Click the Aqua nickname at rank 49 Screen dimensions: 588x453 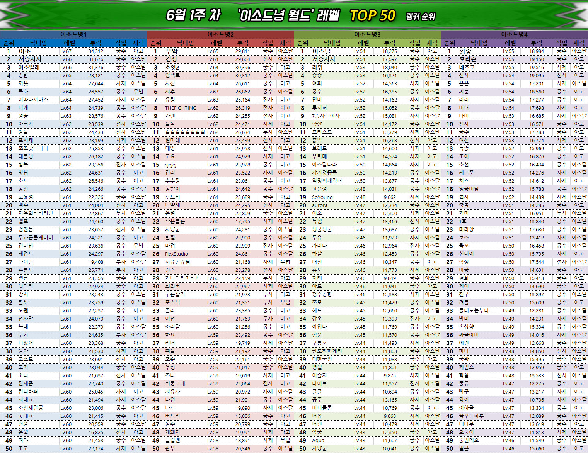318,441
